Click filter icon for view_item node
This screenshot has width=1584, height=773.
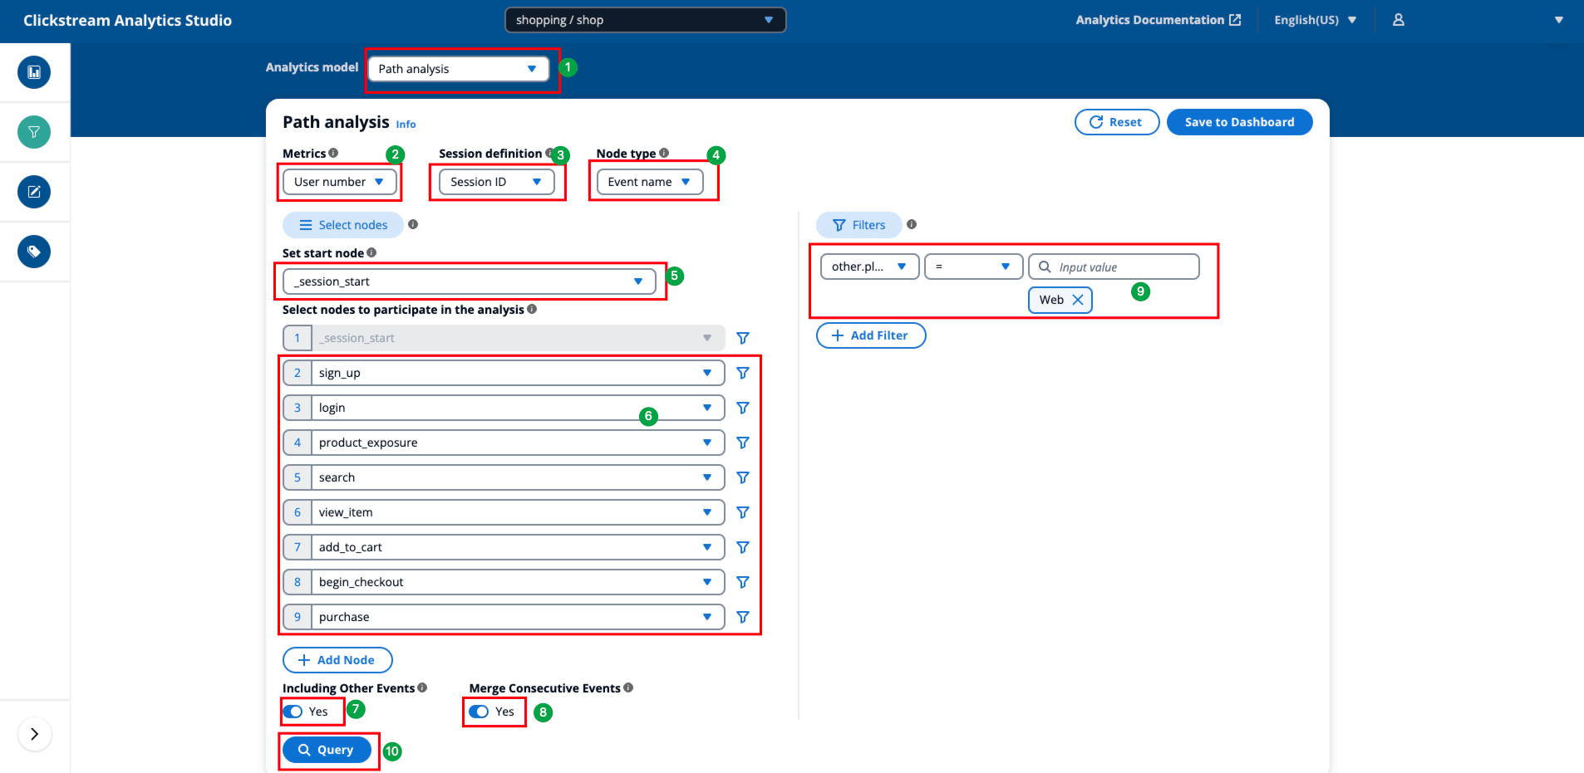point(743,512)
